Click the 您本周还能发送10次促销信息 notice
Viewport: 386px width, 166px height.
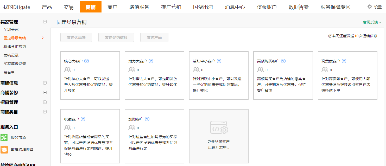tap(353, 36)
